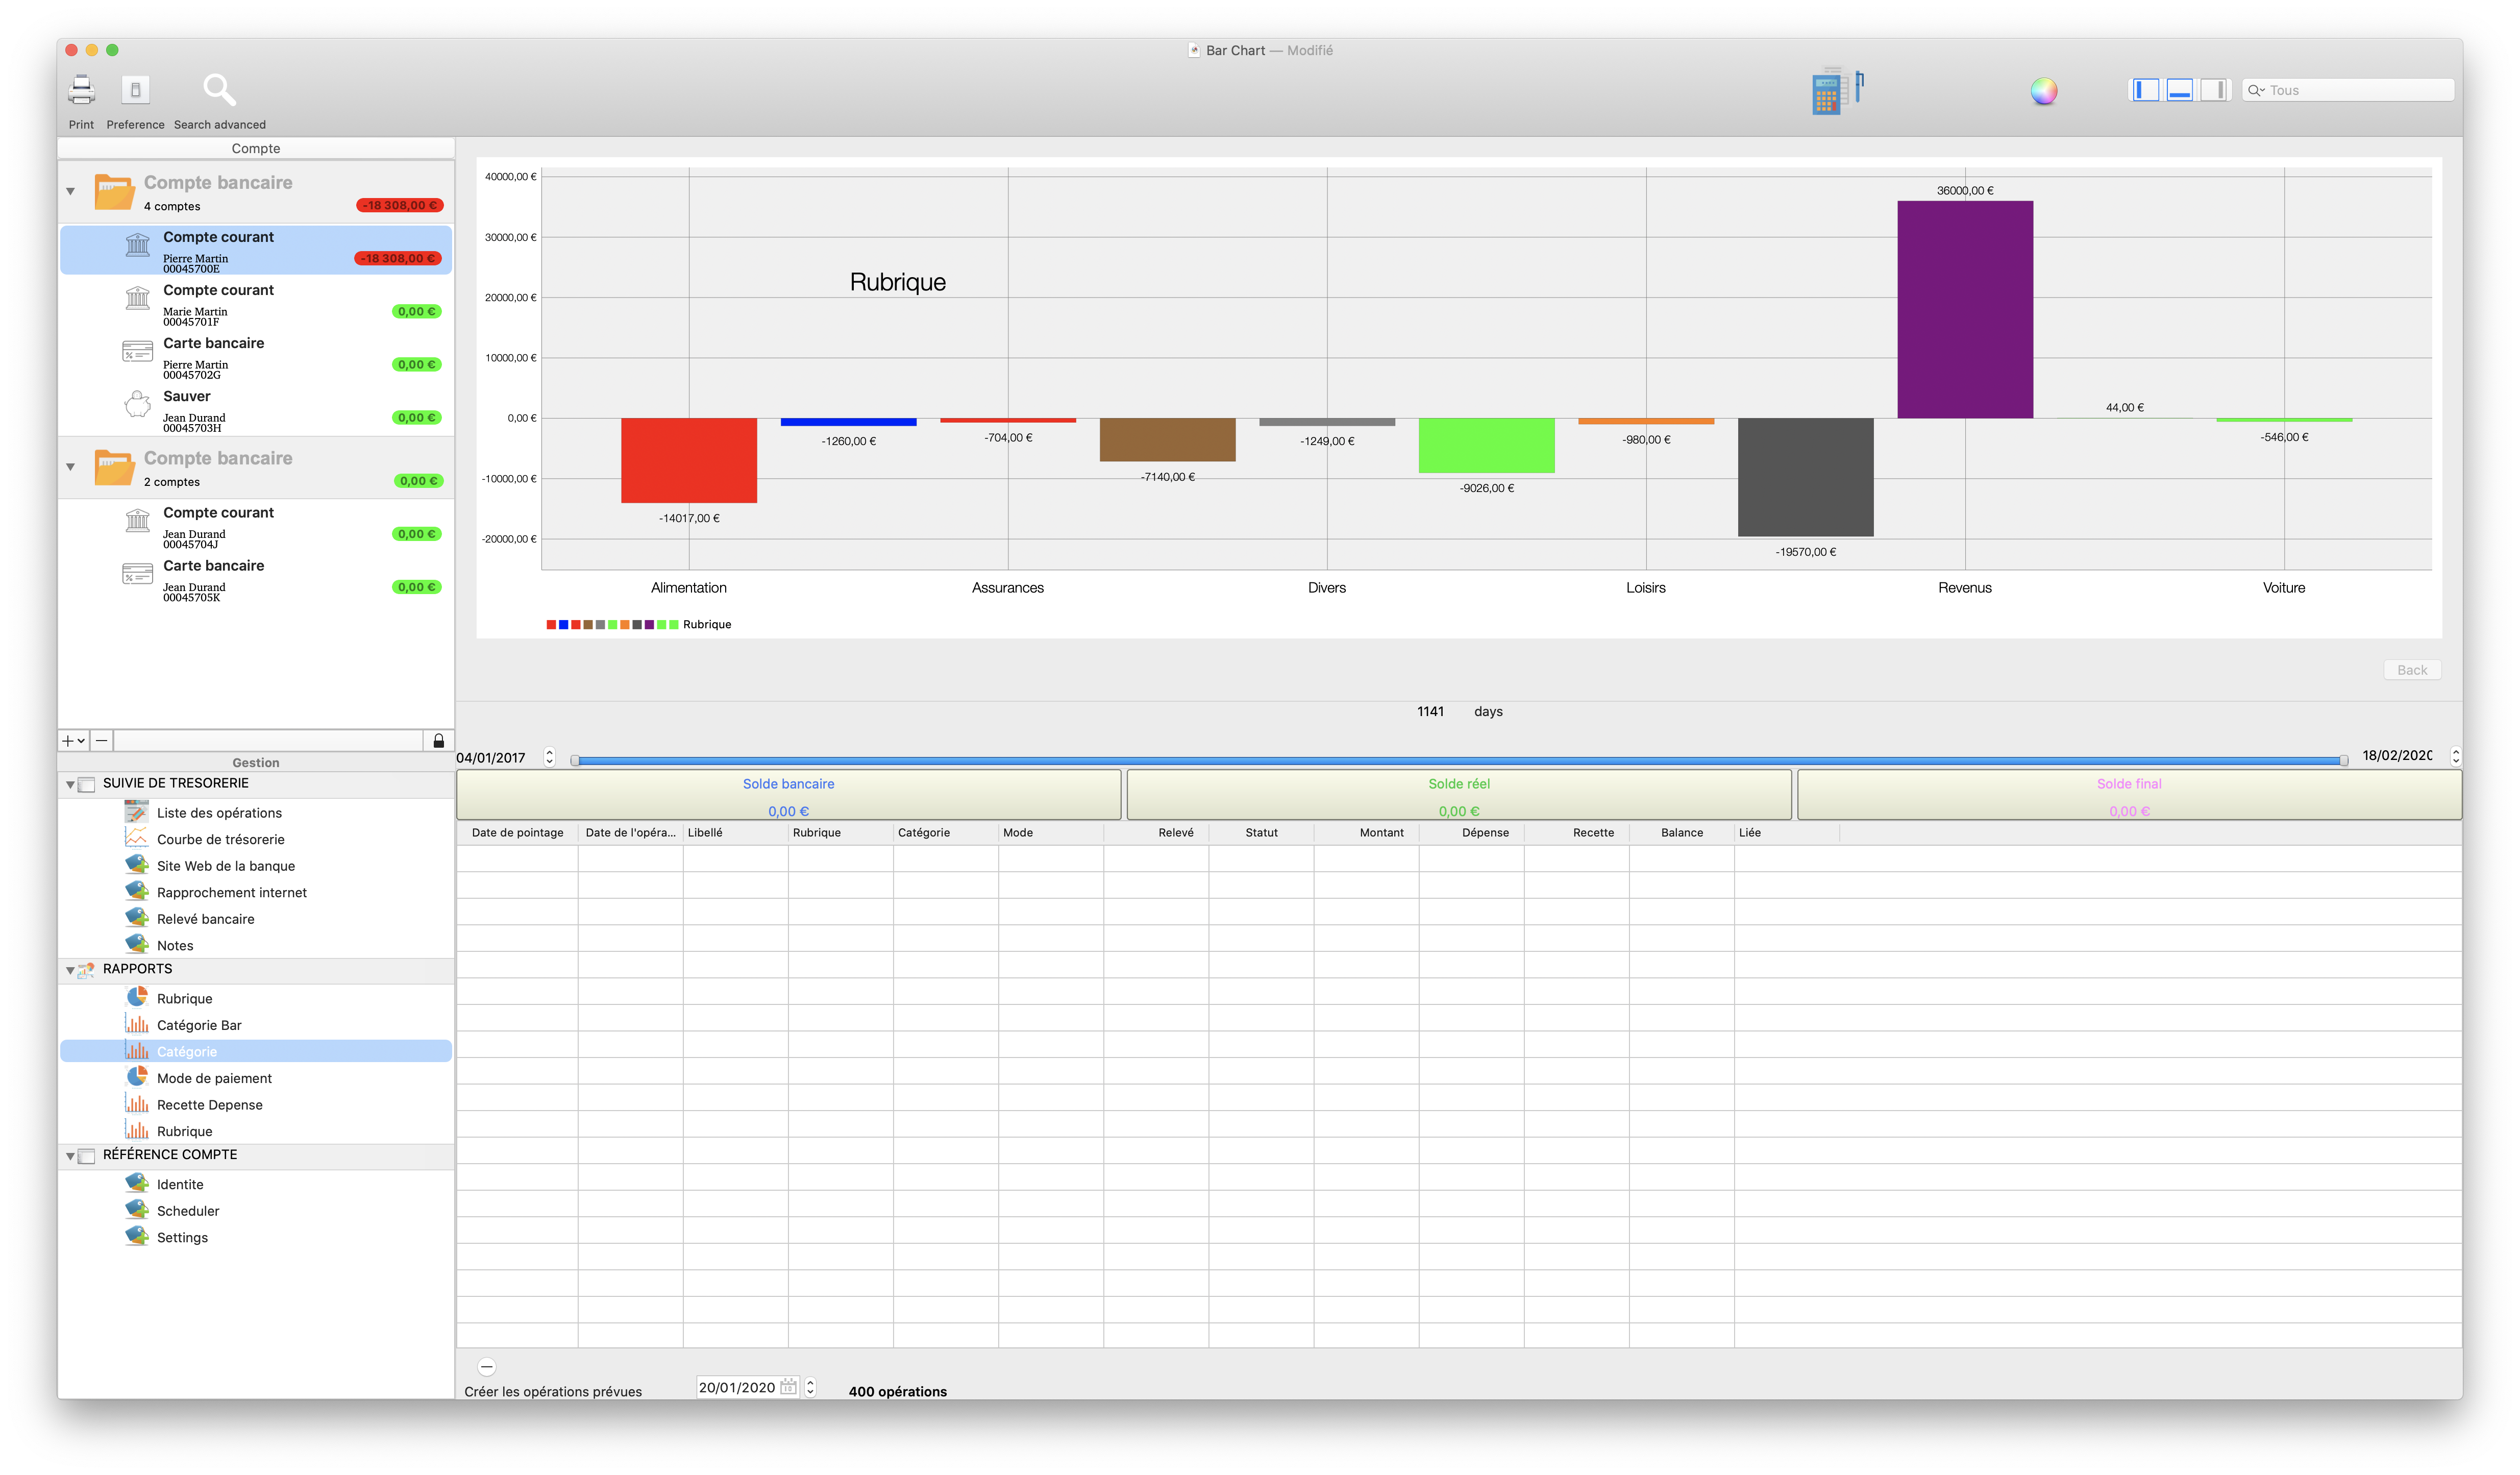Open Courbe de trésorerie chart icon
Image resolution: width=2520 pixels, height=1475 pixels.
point(136,839)
